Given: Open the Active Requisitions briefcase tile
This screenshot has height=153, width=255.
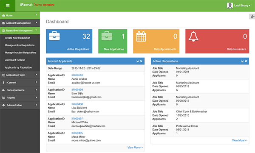Looking at the screenshot, I should point(69,41).
